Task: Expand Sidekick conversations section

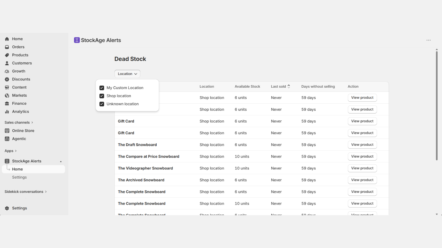Action: point(26,192)
